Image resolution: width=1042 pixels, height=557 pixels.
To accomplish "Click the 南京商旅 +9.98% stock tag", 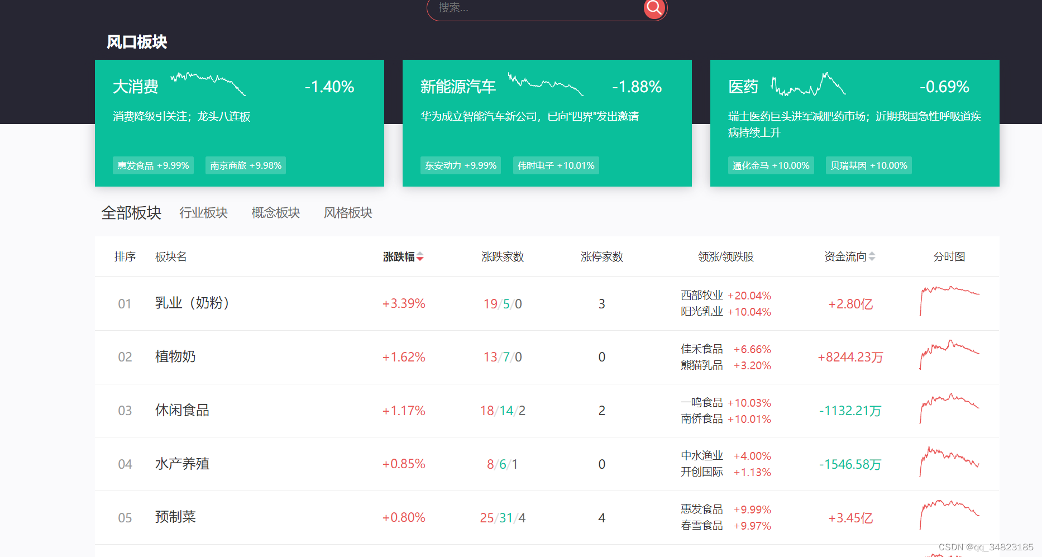I will point(246,165).
